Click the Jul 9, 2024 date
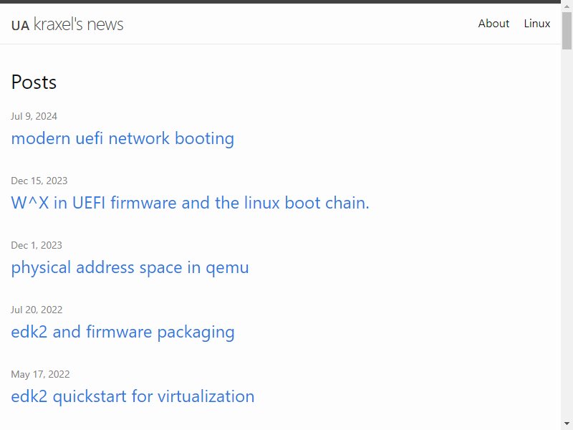573x430 pixels. click(x=34, y=116)
